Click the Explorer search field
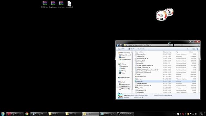Image resolution: width=206 pixels, height=116 pixels. point(187,45)
